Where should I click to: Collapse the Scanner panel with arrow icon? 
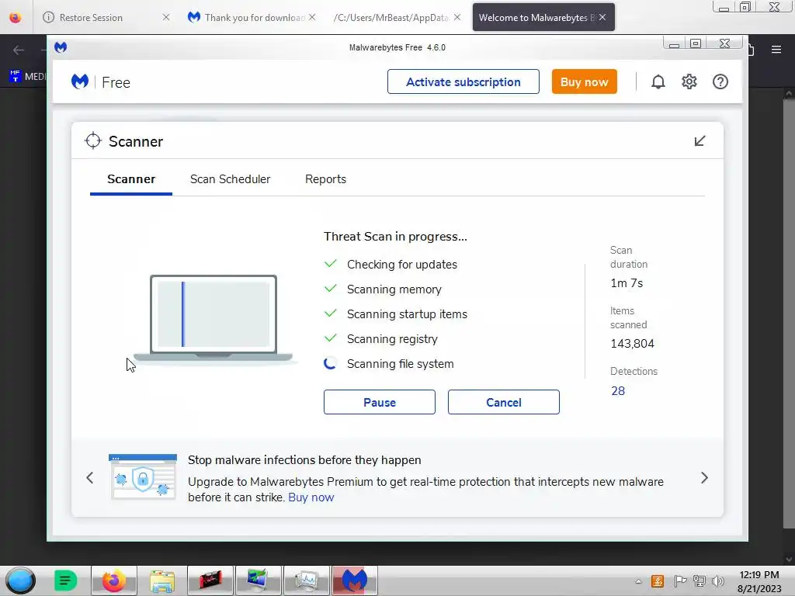coord(700,141)
